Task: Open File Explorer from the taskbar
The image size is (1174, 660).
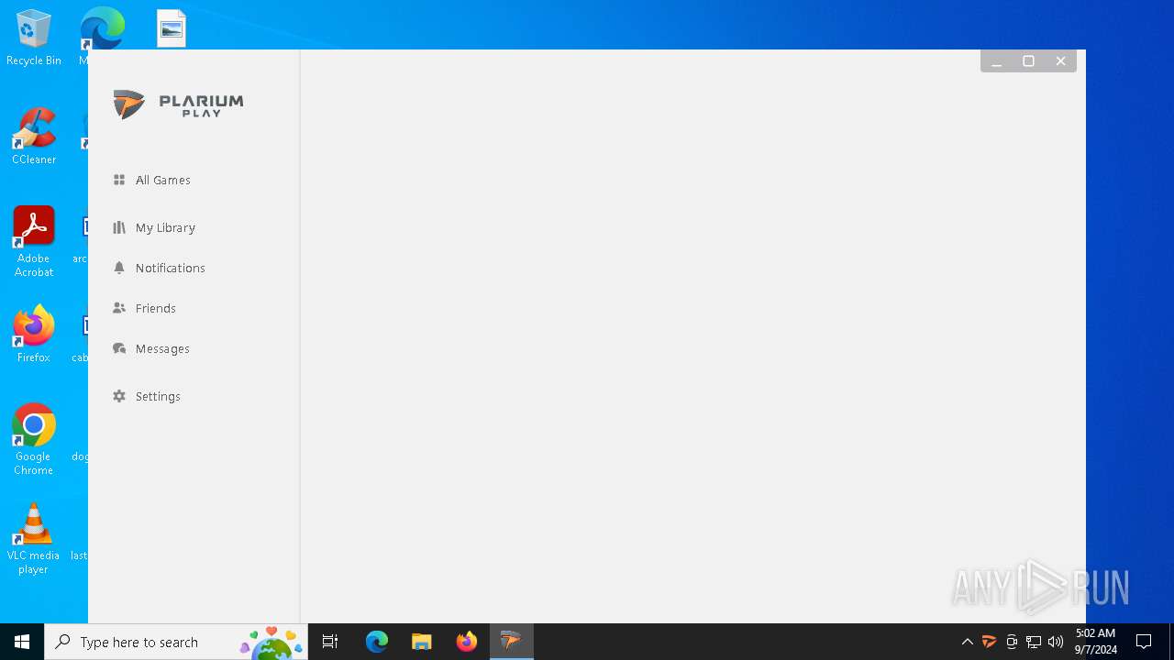Action: (x=422, y=642)
